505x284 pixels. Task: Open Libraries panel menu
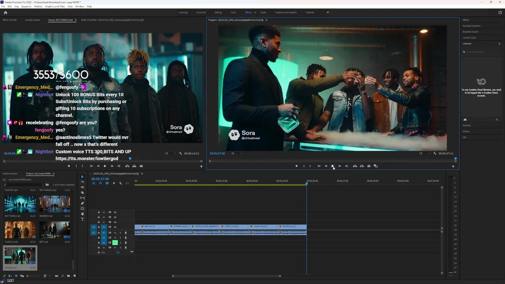click(499, 44)
